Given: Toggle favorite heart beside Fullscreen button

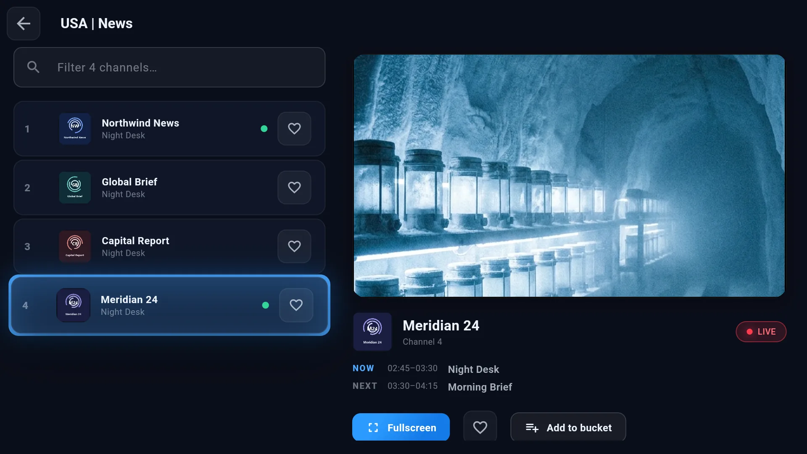Looking at the screenshot, I should (480, 427).
